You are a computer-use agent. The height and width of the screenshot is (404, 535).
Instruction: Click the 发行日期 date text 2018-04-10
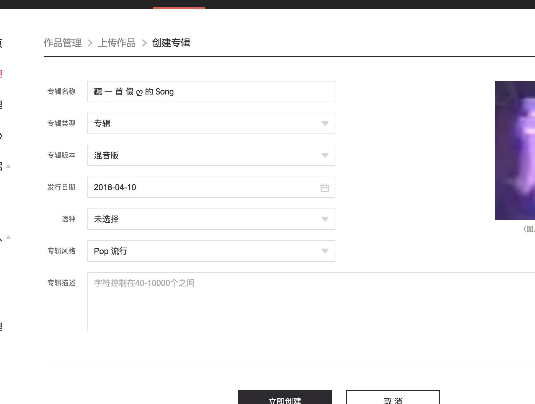(115, 188)
